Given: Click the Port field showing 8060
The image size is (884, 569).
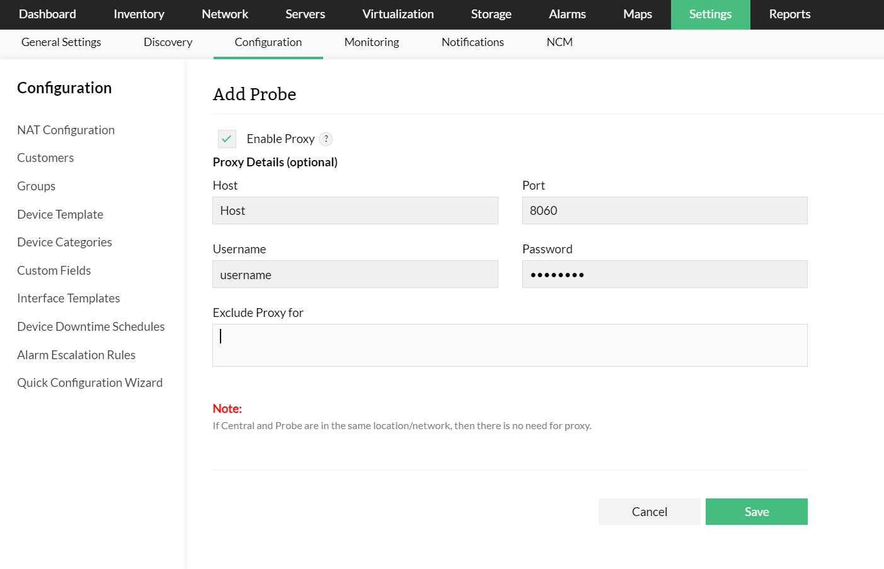Looking at the screenshot, I should click(665, 210).
